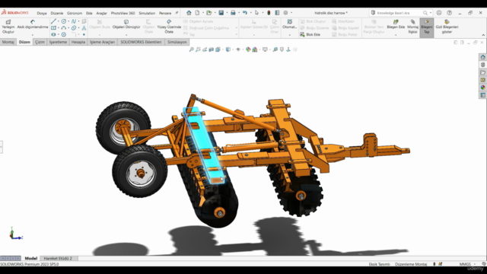Click Open file icon

click(x=208, y=13)
